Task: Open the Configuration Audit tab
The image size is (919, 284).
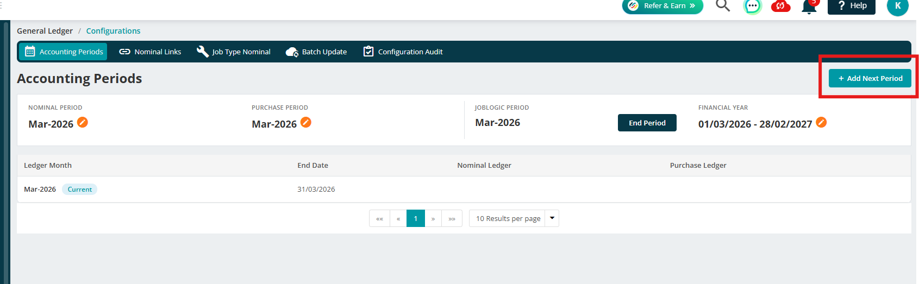Action: 403,52
